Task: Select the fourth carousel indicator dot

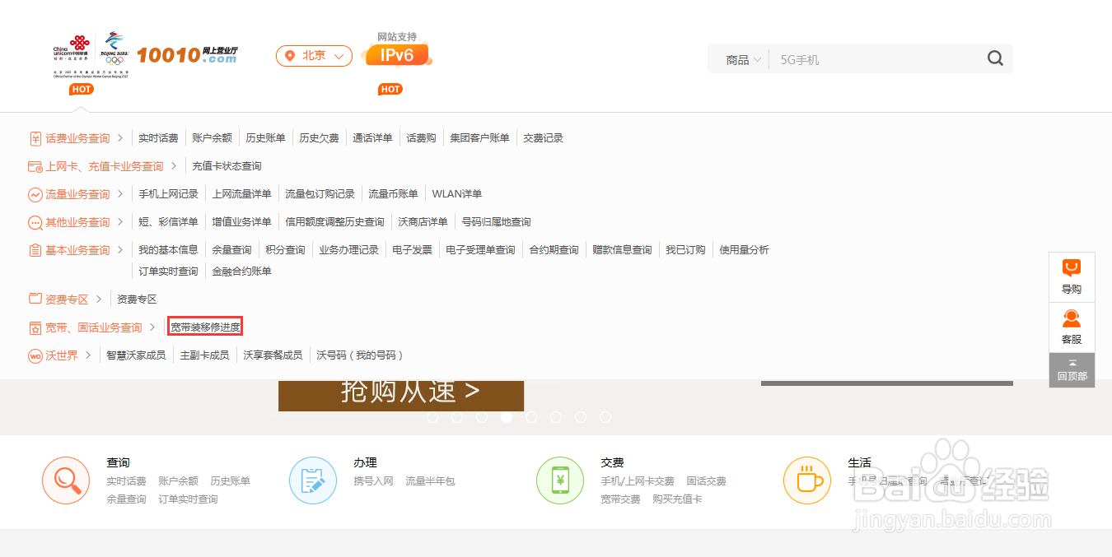Action: tap(507, 417)
